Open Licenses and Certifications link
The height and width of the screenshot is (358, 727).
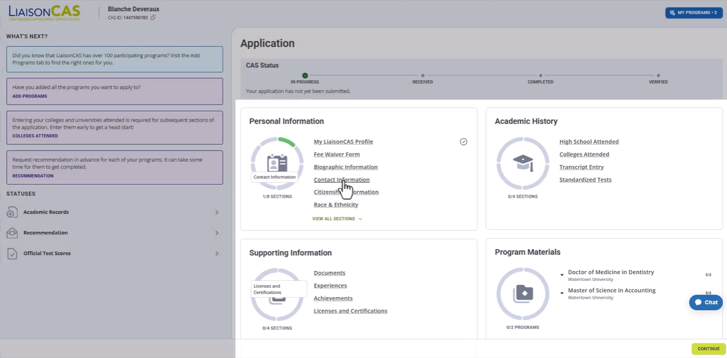click(350, 311)
